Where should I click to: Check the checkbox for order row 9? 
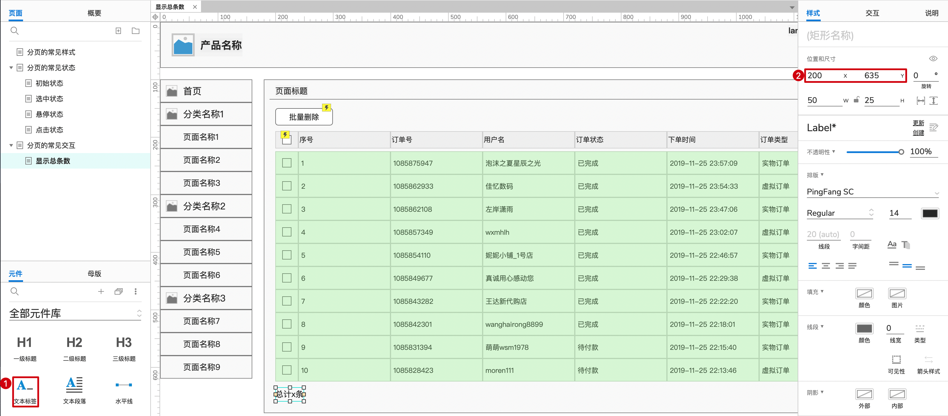[287, 347]
